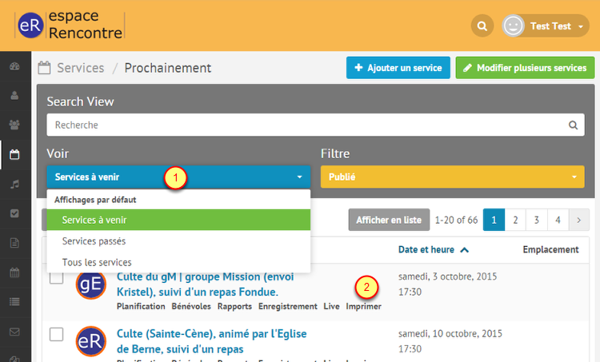Screen dimensions: 600x362
Task: Click 'Ajouter un service' button
Action: pos(398,68)
